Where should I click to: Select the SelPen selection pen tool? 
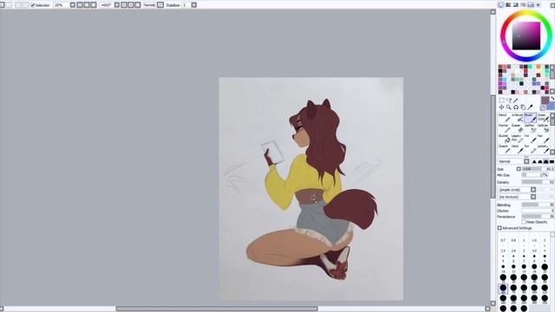[530, 128]
